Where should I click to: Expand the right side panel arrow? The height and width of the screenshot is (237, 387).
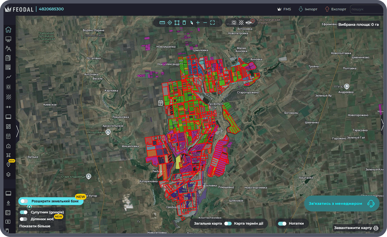[x=382, y=125]
